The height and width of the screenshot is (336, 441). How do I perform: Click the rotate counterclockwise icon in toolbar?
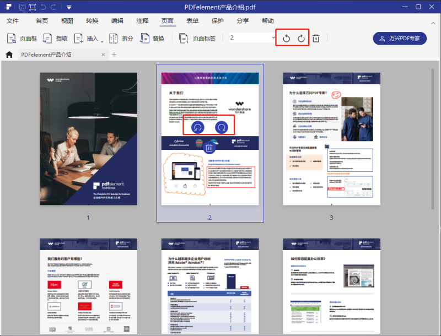pyautogui.click(x=286, y=38)
